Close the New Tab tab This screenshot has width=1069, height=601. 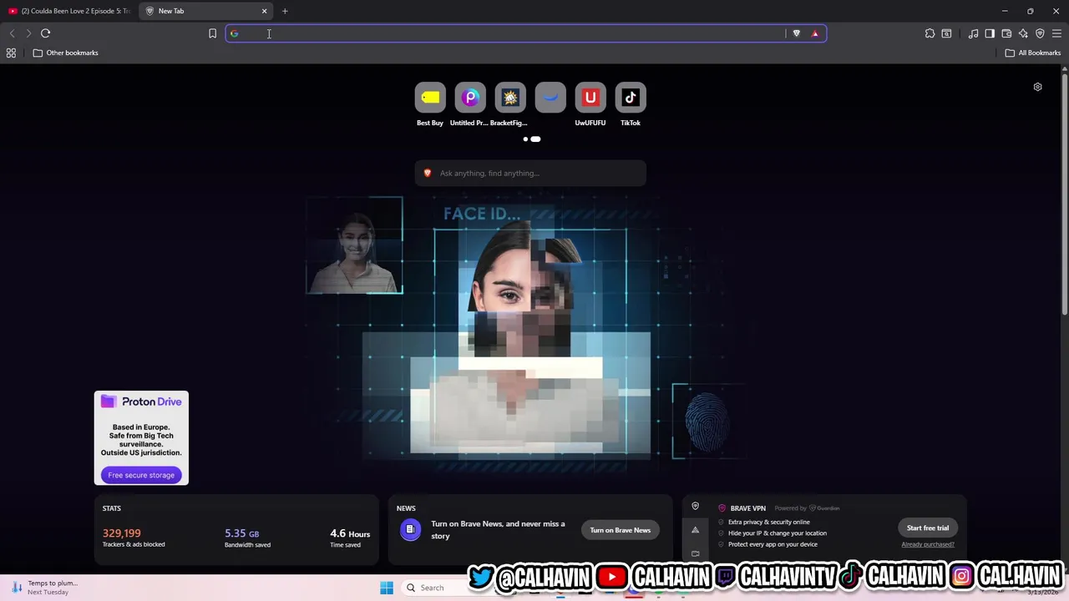[265, 11]
